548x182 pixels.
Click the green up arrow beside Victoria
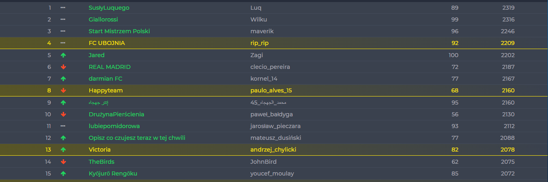[63, 150]
